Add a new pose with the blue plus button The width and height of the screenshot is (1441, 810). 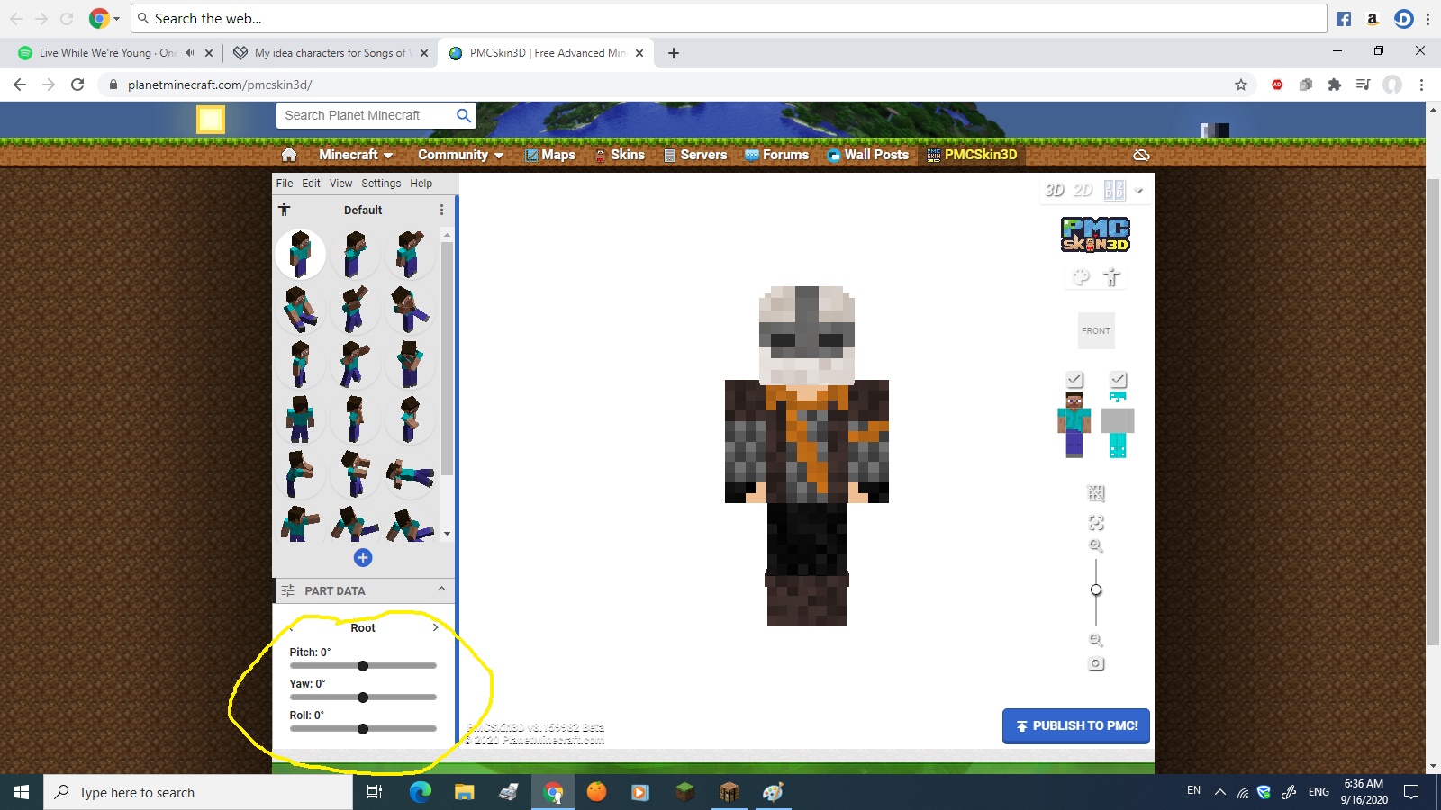tap(363, 557)
